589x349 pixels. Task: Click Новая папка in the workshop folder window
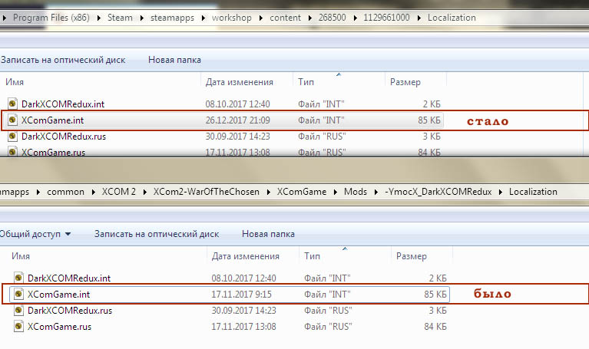pyautogui.click(x=174, y=59)
